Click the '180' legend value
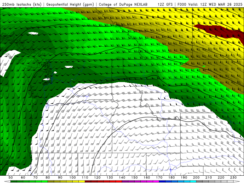 point(171,178)
